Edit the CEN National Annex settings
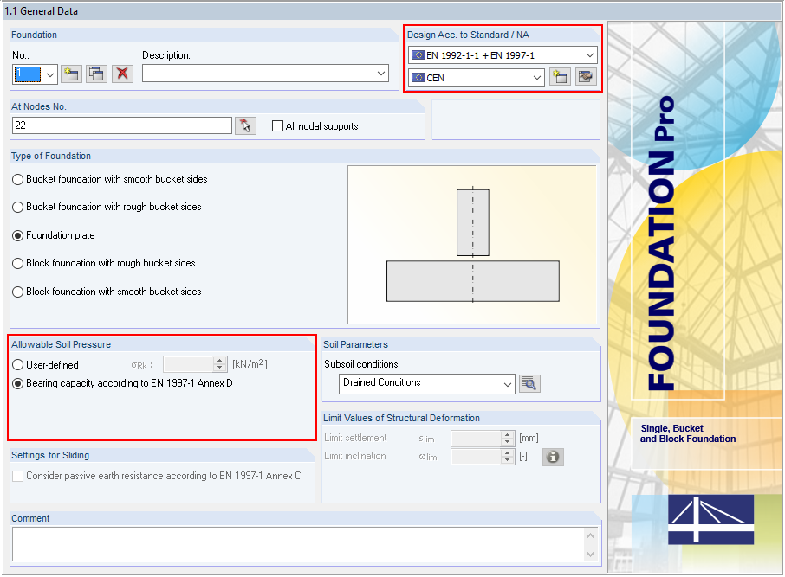 [x=586, y=76]
